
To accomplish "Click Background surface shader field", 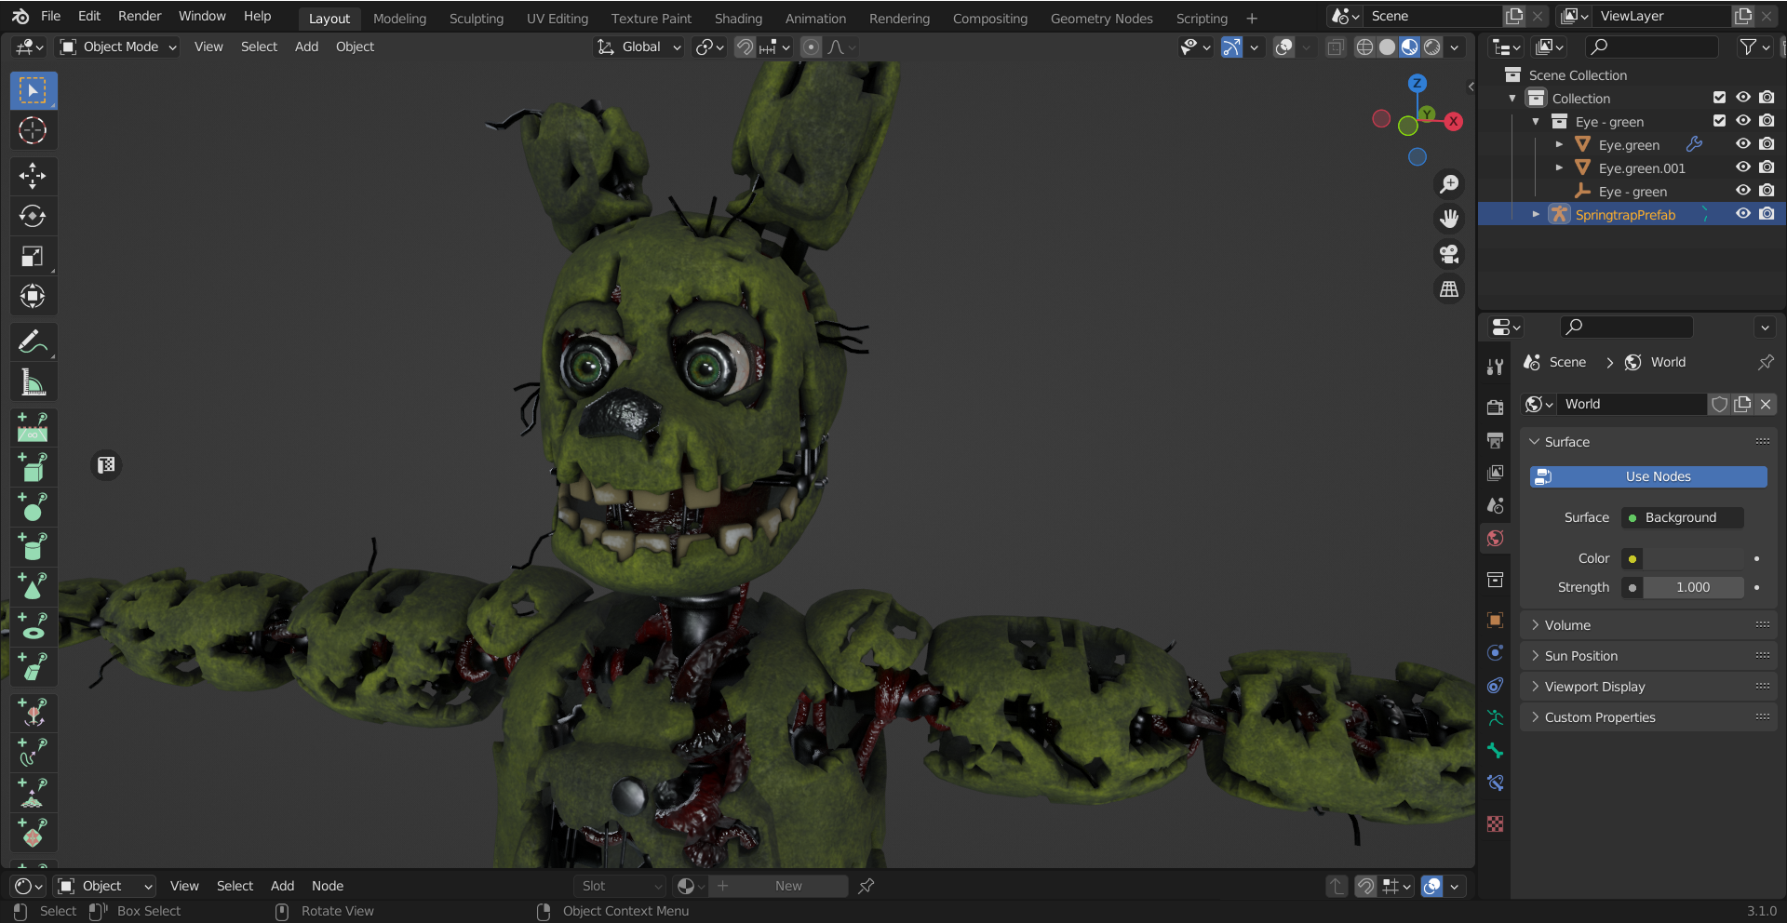I will pos(1682,517).
